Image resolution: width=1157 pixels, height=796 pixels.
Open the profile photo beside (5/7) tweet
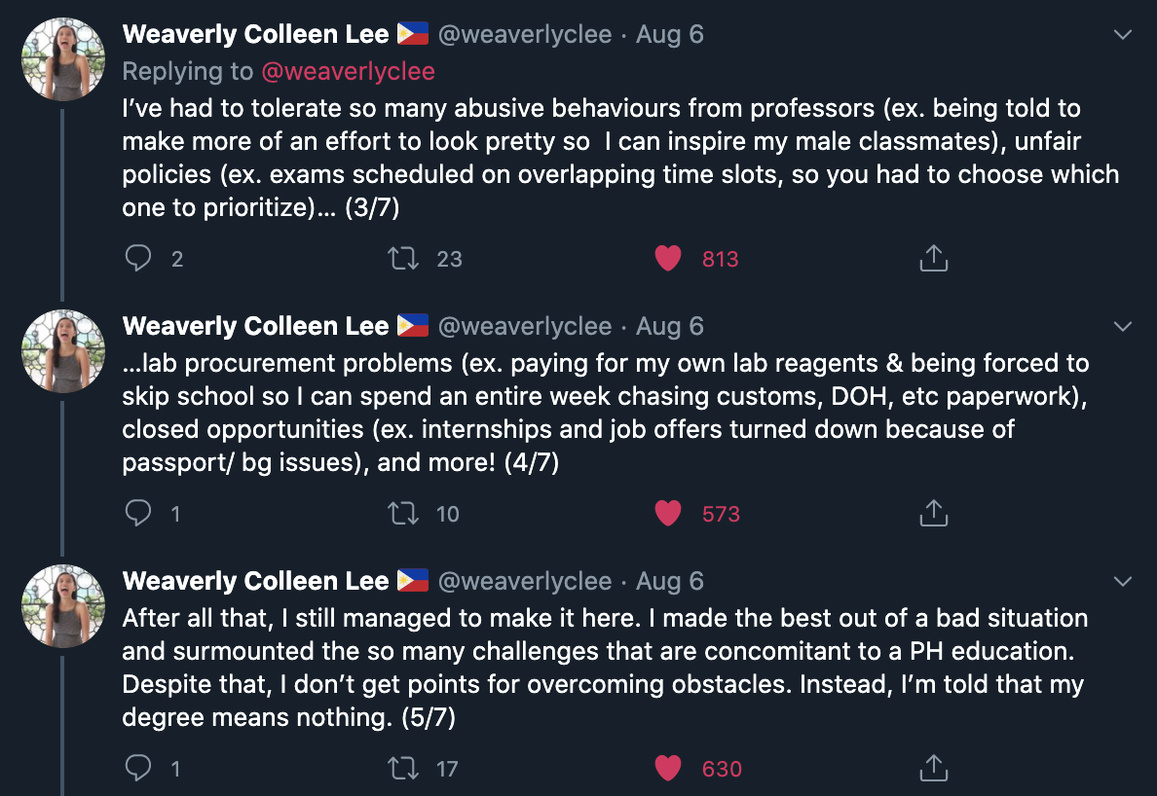63,605
